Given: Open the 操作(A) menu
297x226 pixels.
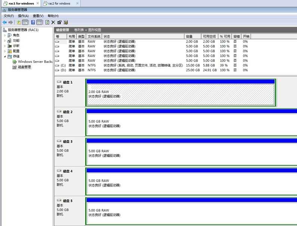Looking at the screenshot, I should pos(23,16).
